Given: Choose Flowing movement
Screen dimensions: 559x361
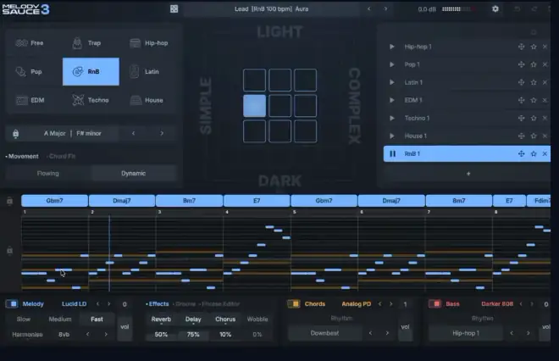Looking at the screenshot, I should coord(48,174).
